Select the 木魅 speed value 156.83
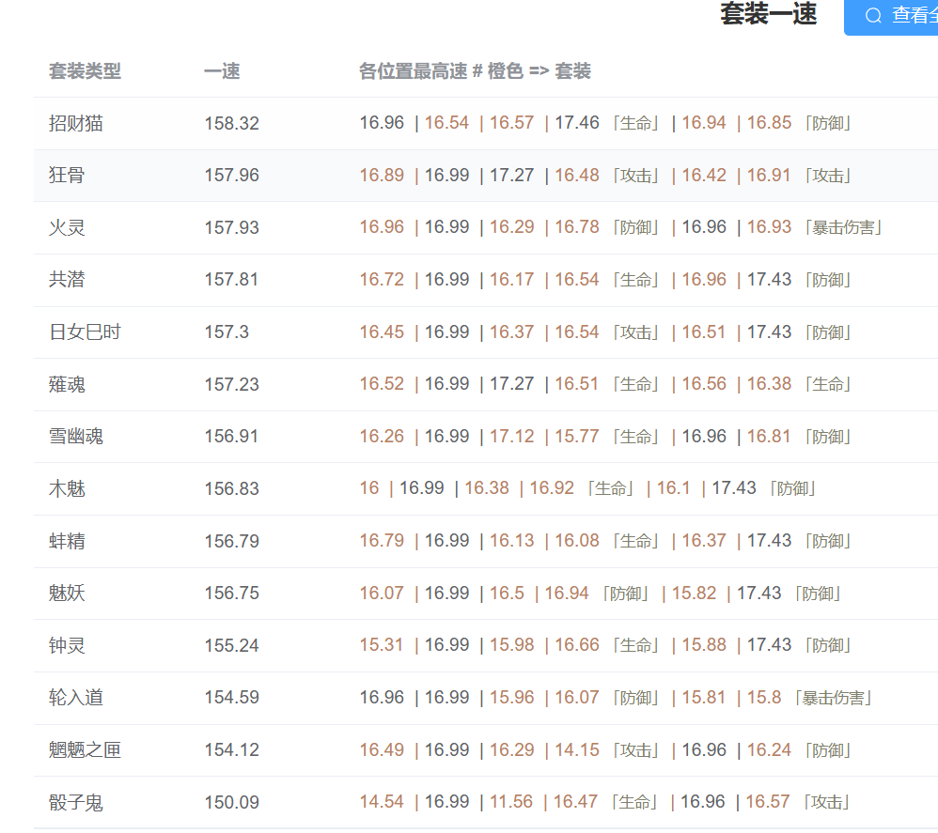 [x=231, y=489]
